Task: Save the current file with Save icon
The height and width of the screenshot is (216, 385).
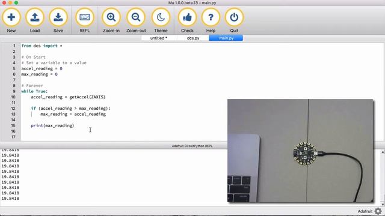Action: [x=58, y=17]
